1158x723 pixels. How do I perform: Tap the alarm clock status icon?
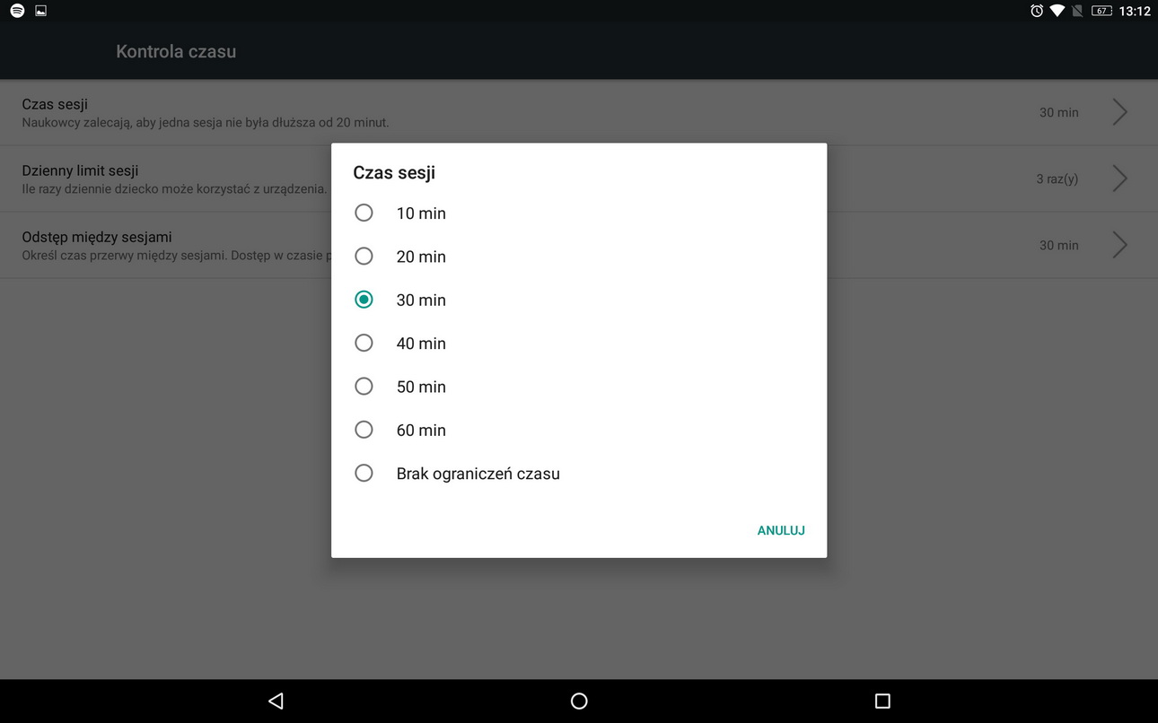pyautogui.click(x=1037, y=11)
